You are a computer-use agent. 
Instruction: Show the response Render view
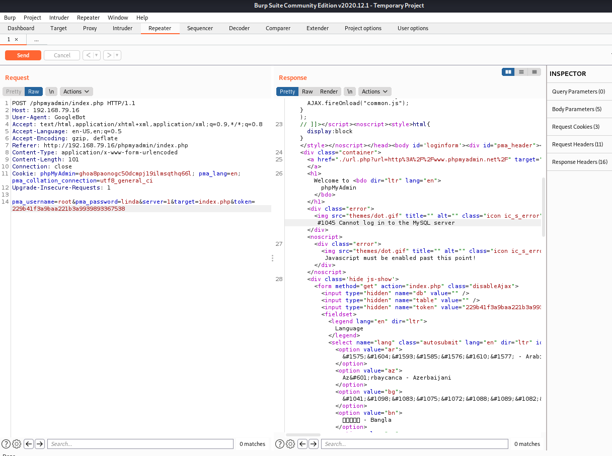click(329, 92)
